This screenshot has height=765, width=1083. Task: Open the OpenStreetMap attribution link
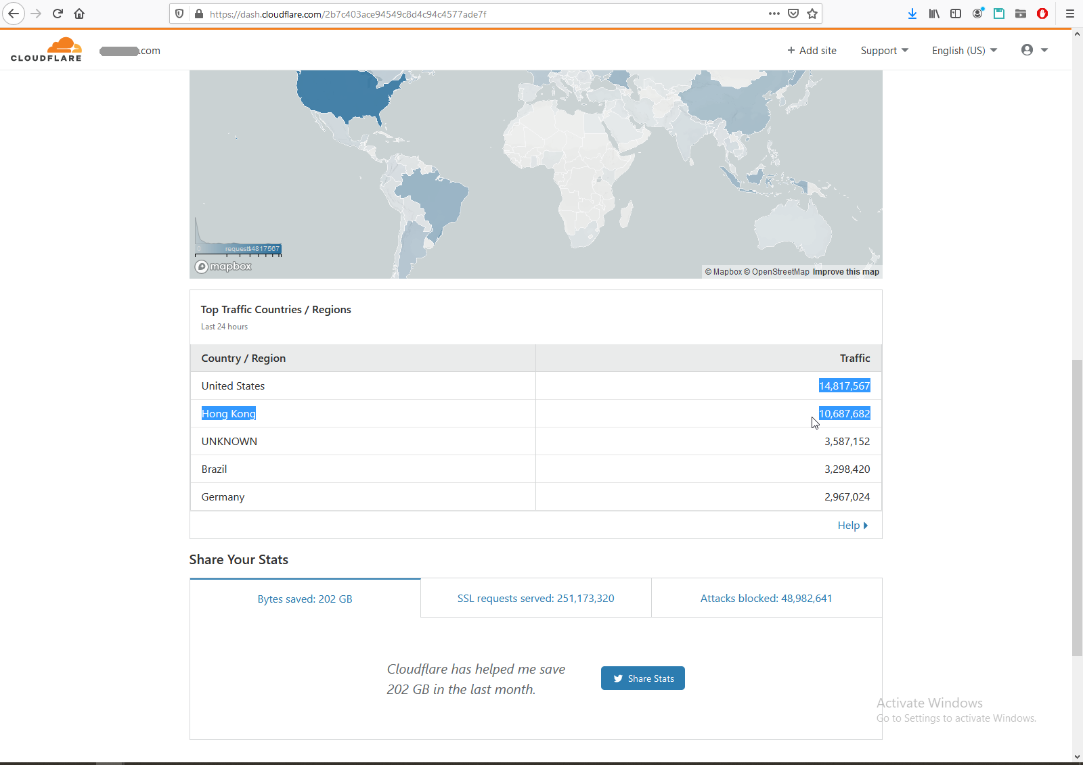[776, 272]
